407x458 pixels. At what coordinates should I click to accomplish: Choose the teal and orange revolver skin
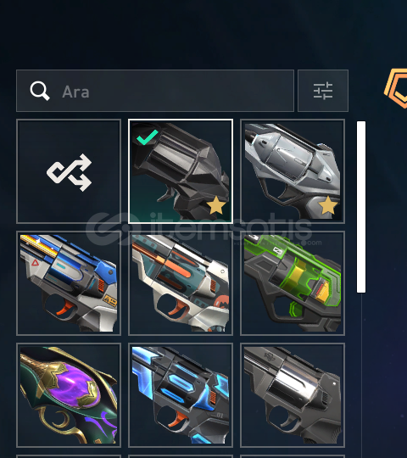coord(181,283)
